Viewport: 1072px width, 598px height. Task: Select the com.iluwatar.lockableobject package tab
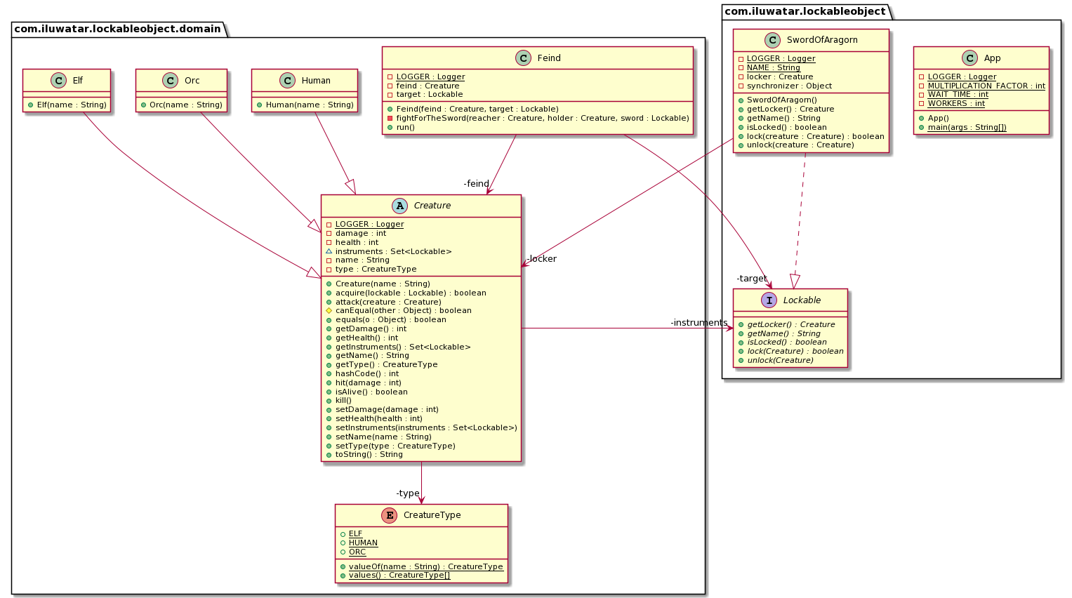click(805, 11)
